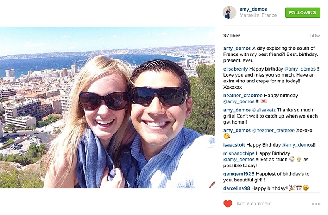
Task: Click inside the Add a comment field
Action: pyautogui.click(x=272, y=203)
